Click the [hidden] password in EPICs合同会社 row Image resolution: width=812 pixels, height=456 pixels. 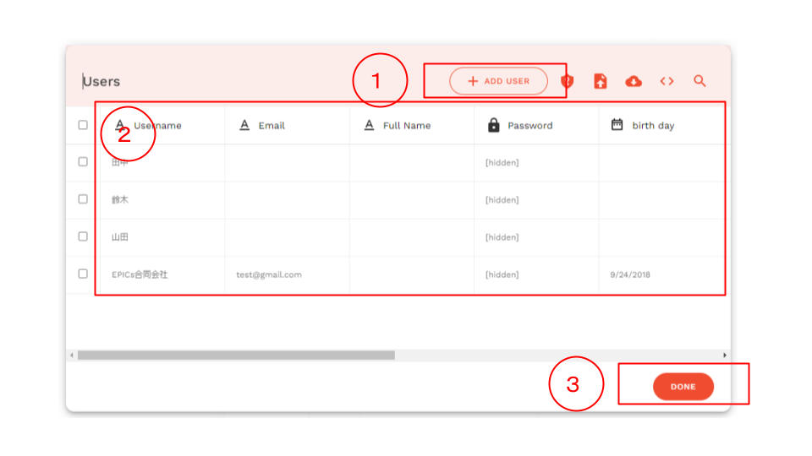click(x=502, y=274)
